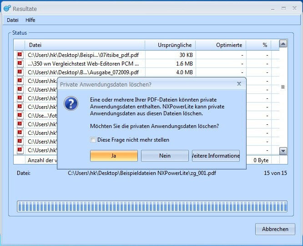The width and height of the screenshot is (303, 246).
Task: Select row ending Ausgabe_072009.pdf
Action: click(x=147, y=72)
